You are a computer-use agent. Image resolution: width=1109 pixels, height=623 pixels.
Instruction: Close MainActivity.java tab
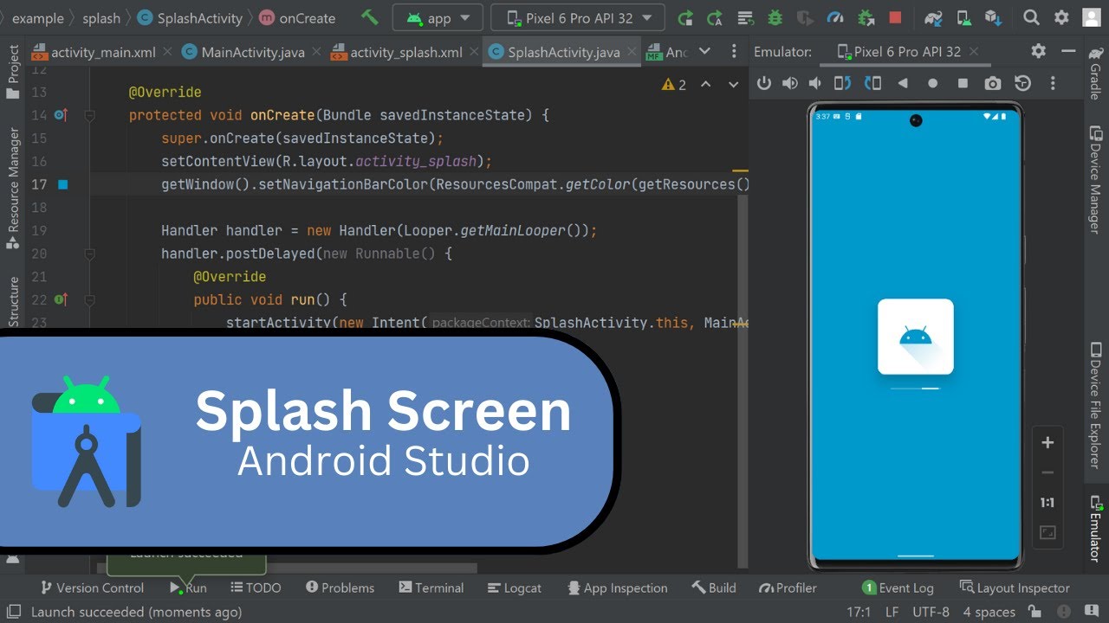coord(315,52)
